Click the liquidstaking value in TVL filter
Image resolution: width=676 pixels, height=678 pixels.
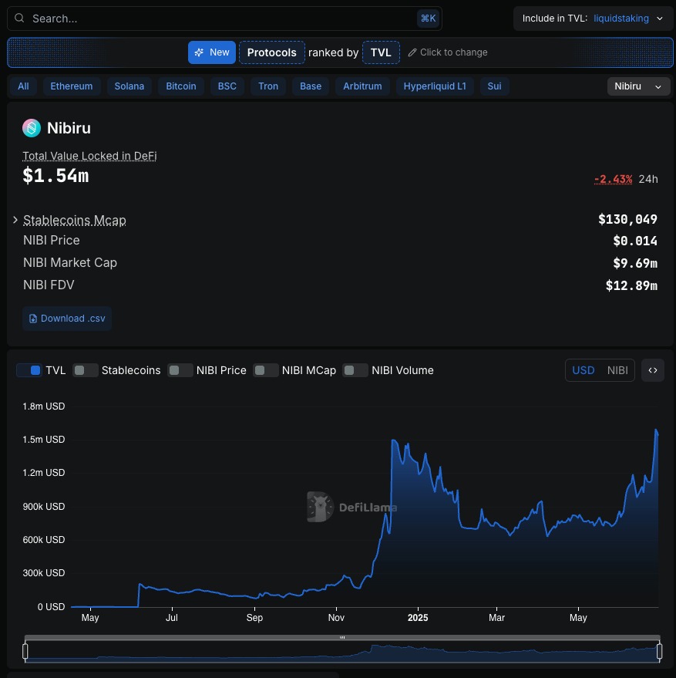621,19
